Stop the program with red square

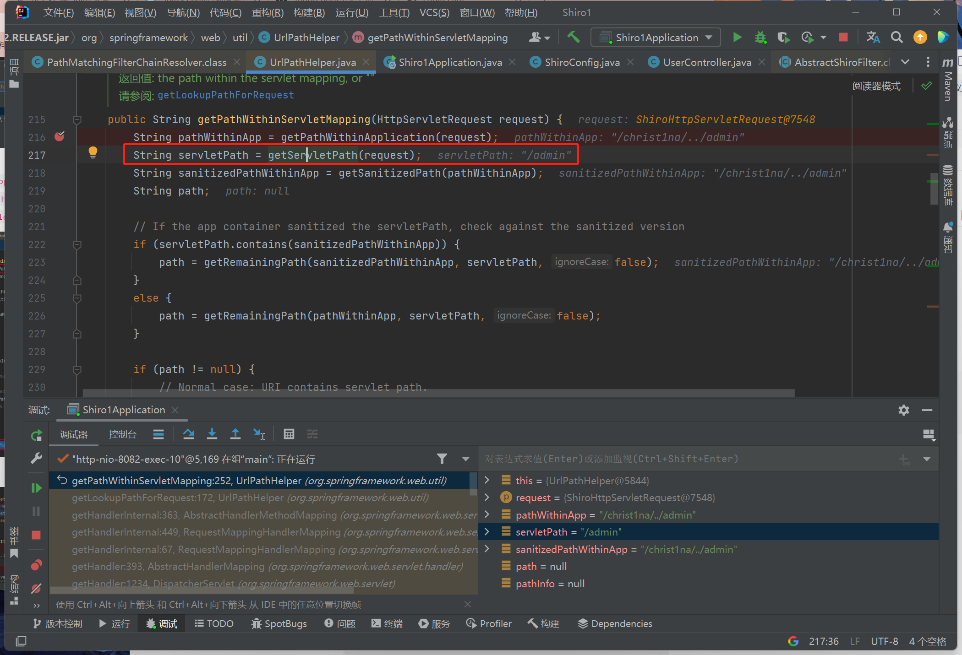843,37
